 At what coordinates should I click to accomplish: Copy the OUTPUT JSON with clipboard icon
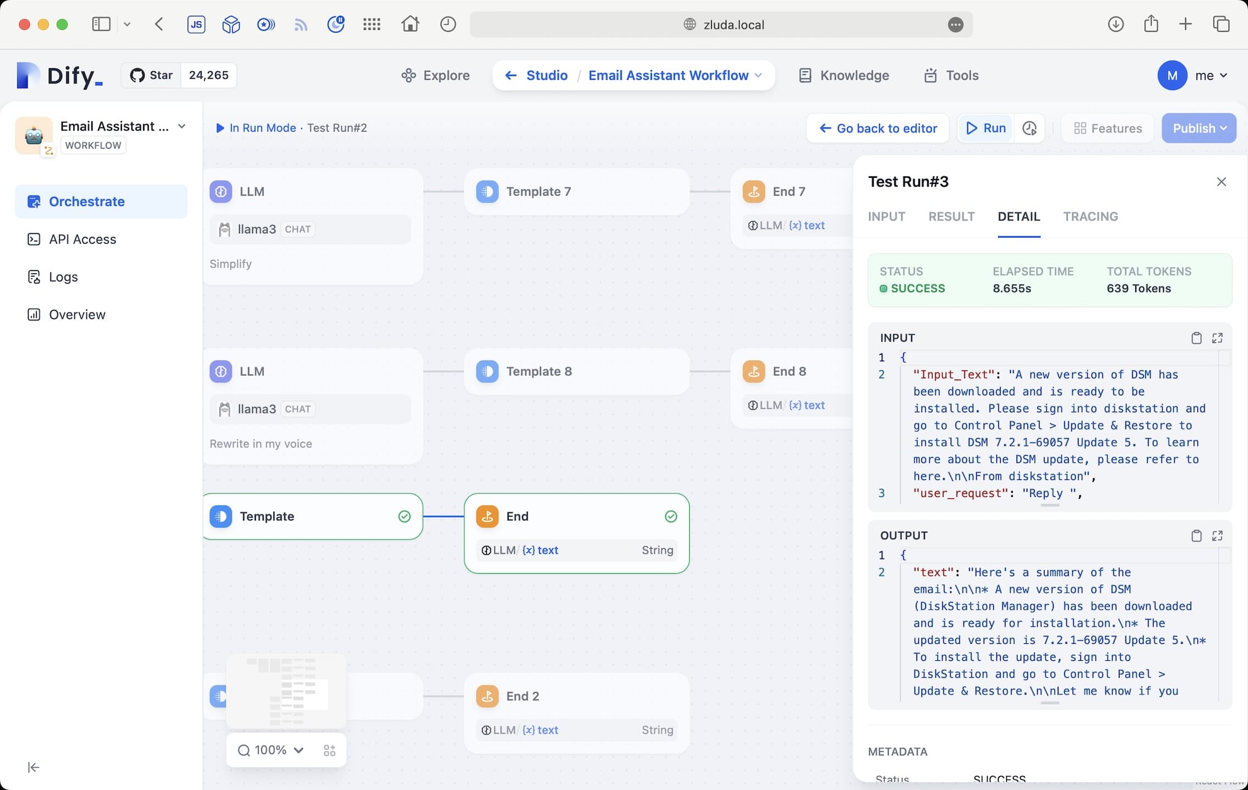click(x=1196, y=536)
